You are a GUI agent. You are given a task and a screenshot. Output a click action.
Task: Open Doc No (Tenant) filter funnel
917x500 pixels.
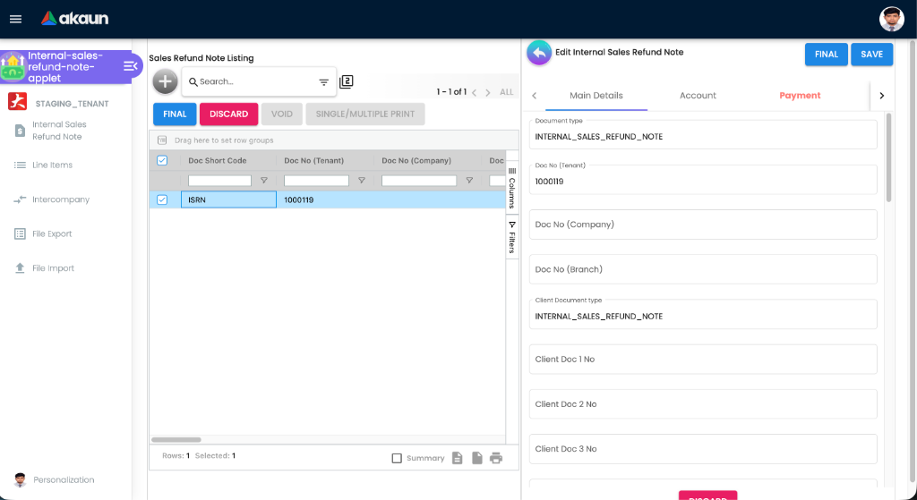pyautogui.click(x=362, y=181)
